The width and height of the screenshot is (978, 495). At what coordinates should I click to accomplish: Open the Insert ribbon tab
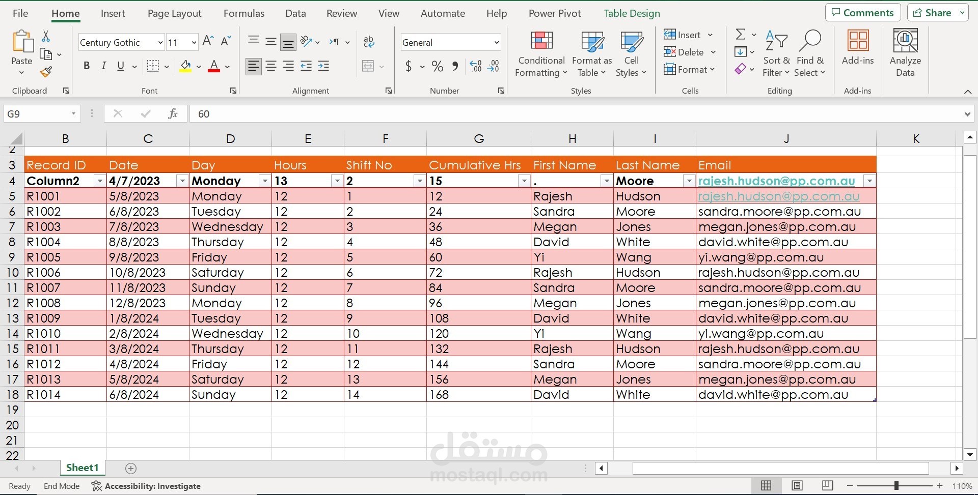pyautogui.click(x=113, y=14)
